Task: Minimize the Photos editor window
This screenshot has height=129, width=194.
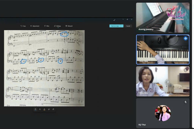Action: (x=123, y=19)
